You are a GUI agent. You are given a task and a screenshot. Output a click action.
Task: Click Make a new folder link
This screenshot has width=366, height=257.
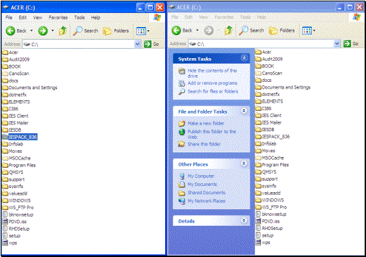click(206, 123)
